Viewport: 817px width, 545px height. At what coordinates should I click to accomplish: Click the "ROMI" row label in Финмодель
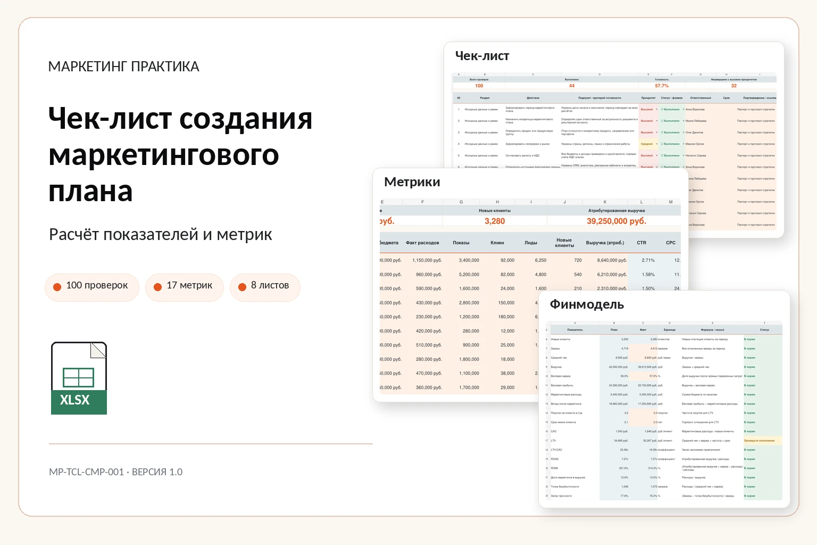click(x=554, y=468)
